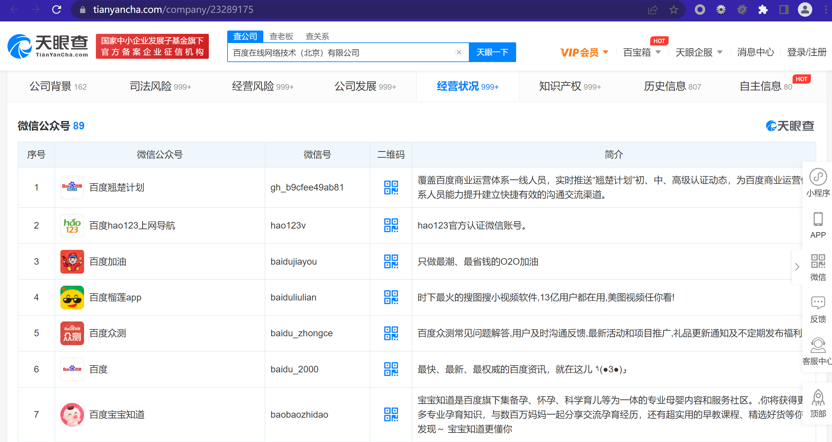Select the baidujiayou WeChat ID

pyautogui.click(x=294, y=262)
